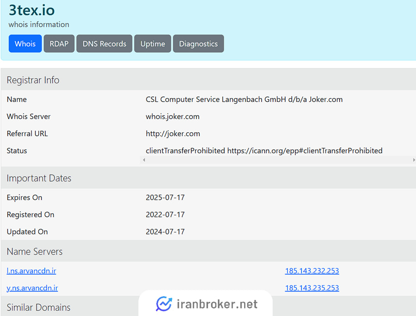The height and width of the screenshot is (316, 416).
Task: Click the right arrow of the Status scrollbar
Action: tap(414, 160)
